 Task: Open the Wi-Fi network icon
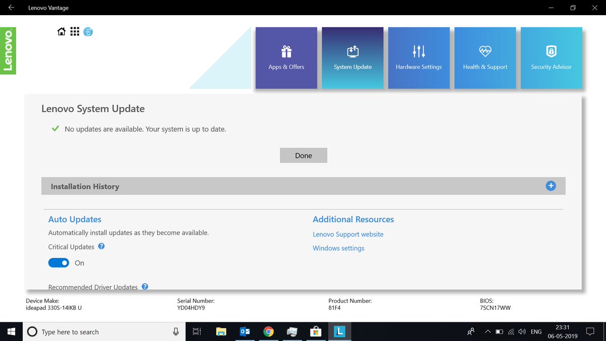tap(511, 331)
